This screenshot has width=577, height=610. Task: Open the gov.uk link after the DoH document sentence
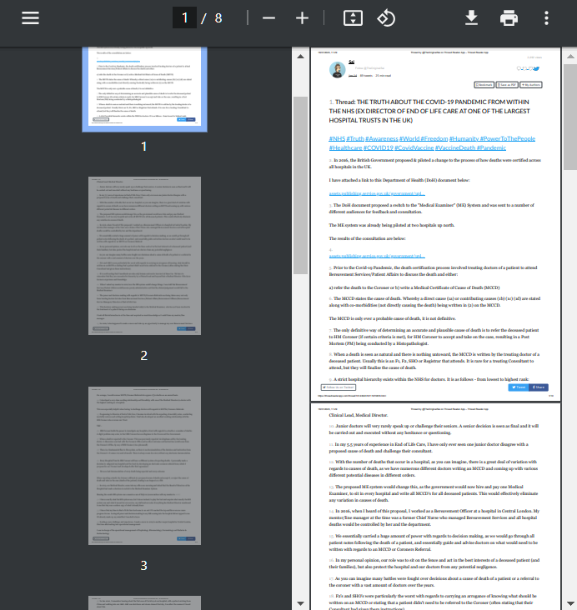pyautogui.click(x=377, y=193)
